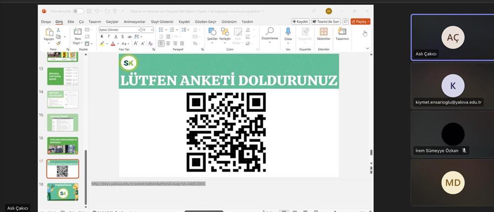This screenshot has height=212, width=494.
Task: Expand the font color dropdown arrow
Action: pos(118,43)
